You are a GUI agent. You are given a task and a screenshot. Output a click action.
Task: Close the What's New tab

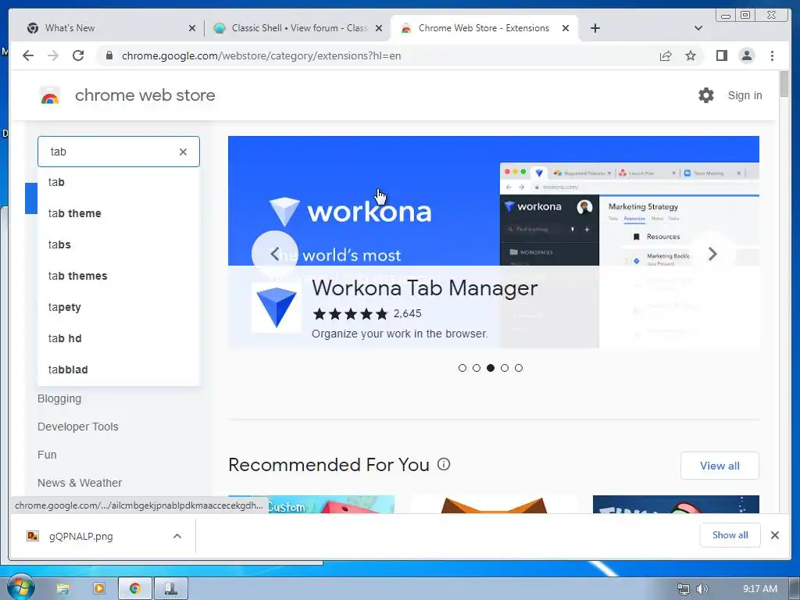click(x=192, y=28)
